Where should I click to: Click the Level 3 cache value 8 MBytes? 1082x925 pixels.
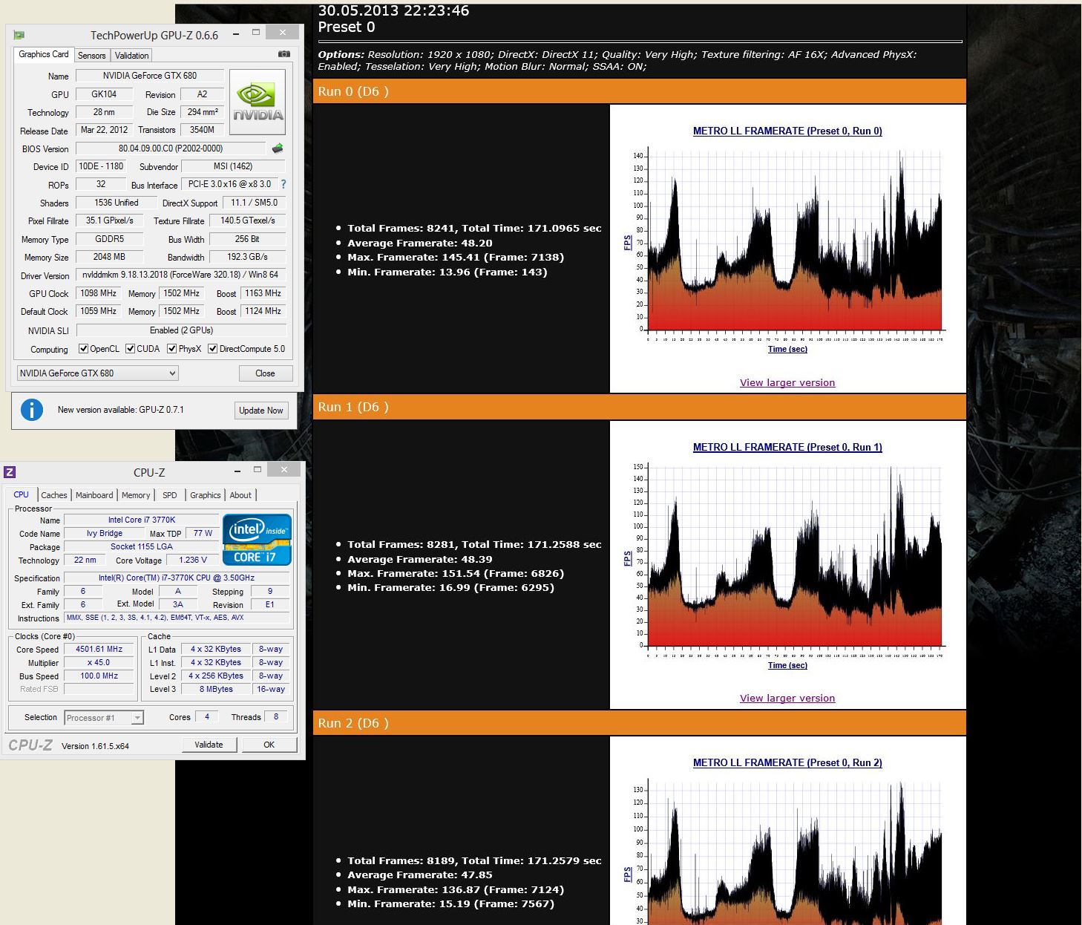coord(216,690)
